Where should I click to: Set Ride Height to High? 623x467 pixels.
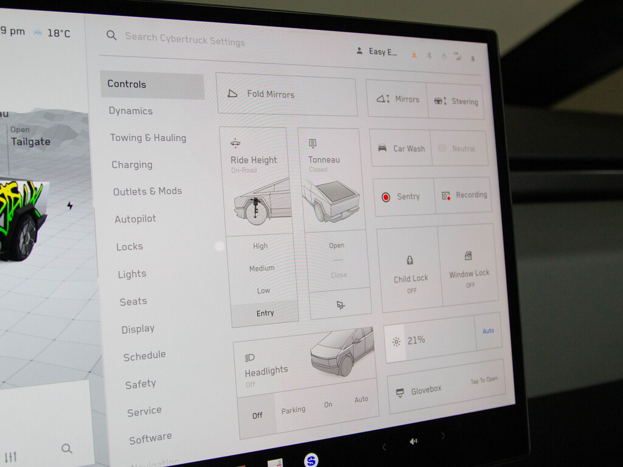point(260,246)
